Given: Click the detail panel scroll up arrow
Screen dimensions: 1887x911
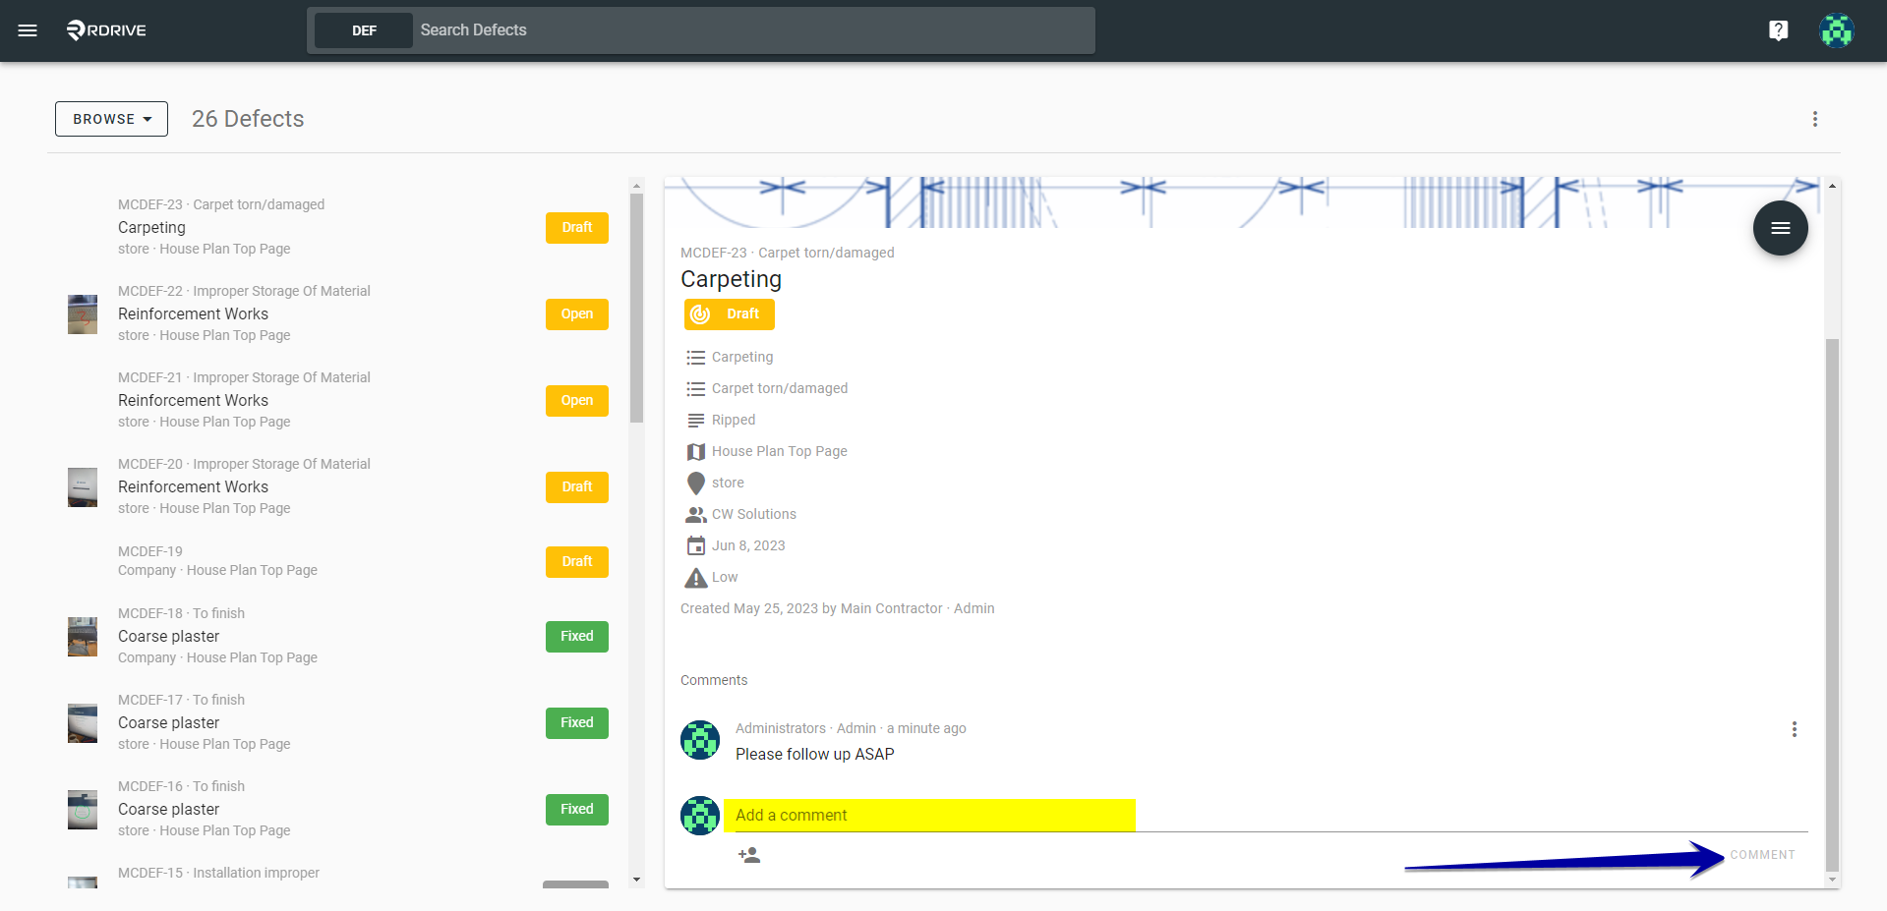Looking at the screenshot, I should 1832,186.
